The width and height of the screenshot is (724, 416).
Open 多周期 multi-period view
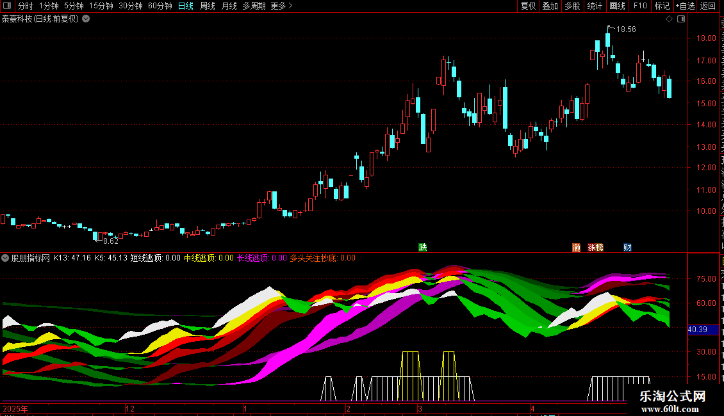pyautogui.click(x=254, y=6)
